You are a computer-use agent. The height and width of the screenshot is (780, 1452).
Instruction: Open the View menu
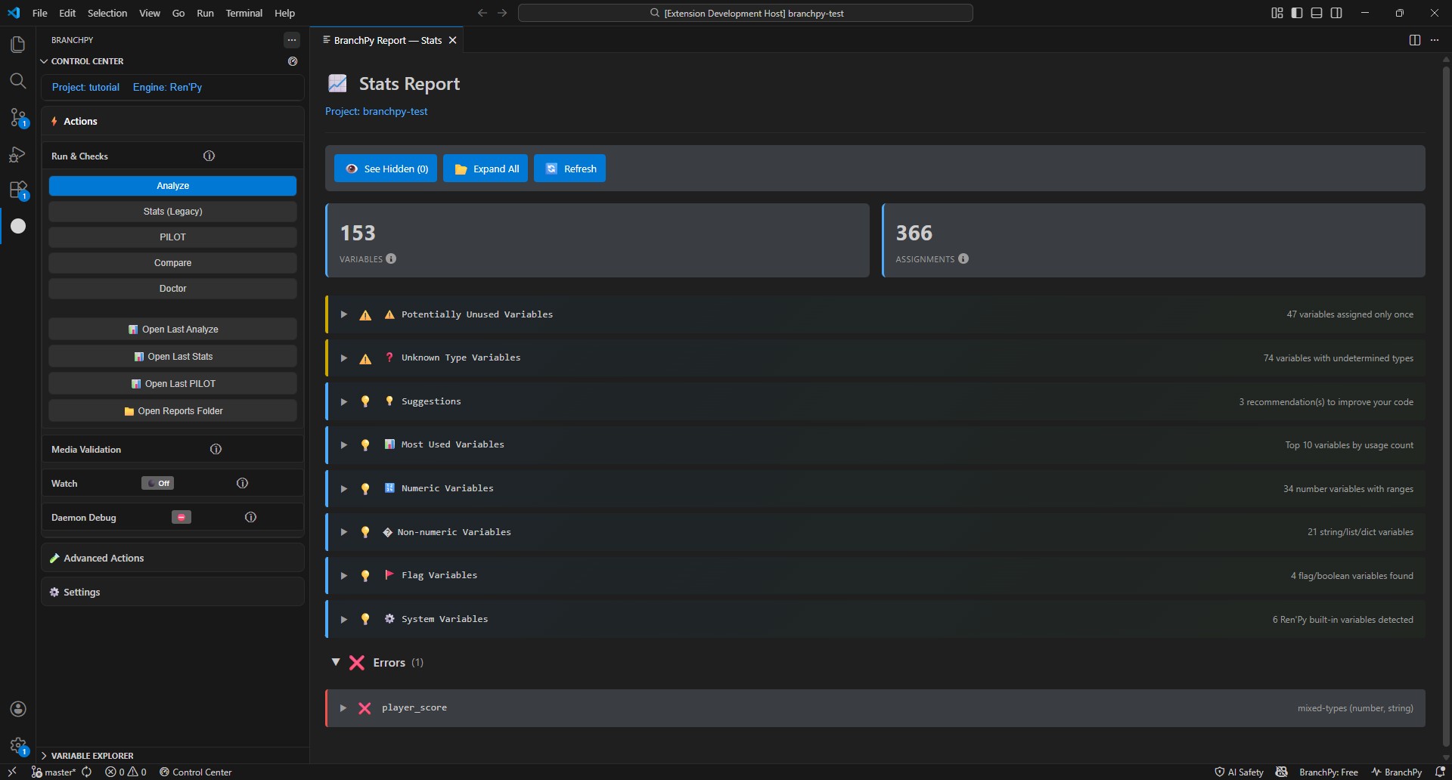[x=150, y=13]
